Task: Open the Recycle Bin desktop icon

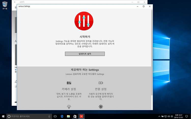Action: [5, 5]
